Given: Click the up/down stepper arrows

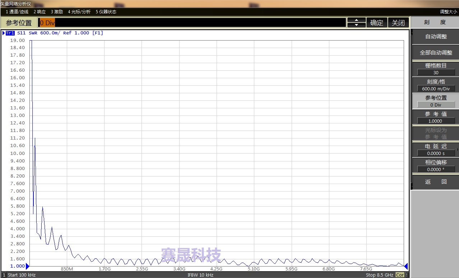Looking at the screenshot, I should (x=356, y=22).
